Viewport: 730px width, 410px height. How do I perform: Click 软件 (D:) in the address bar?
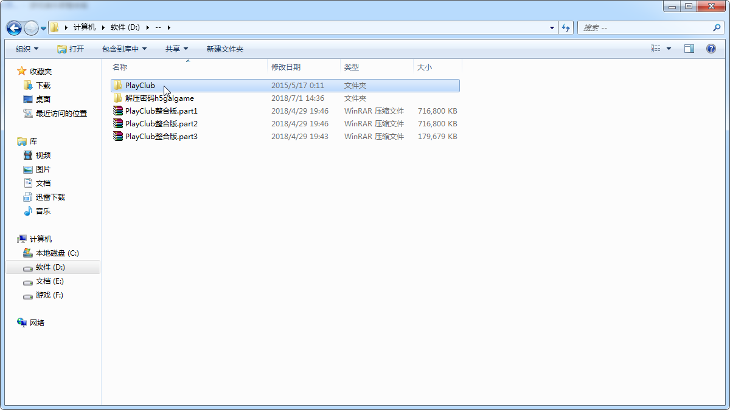(125, 28)
